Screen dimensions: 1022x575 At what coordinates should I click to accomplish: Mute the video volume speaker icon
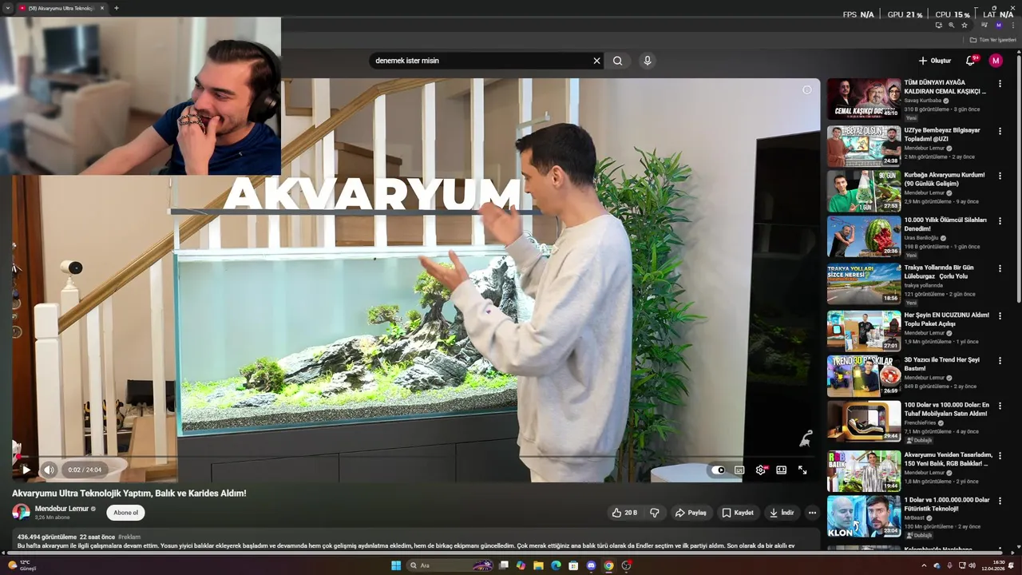[49, 470]
